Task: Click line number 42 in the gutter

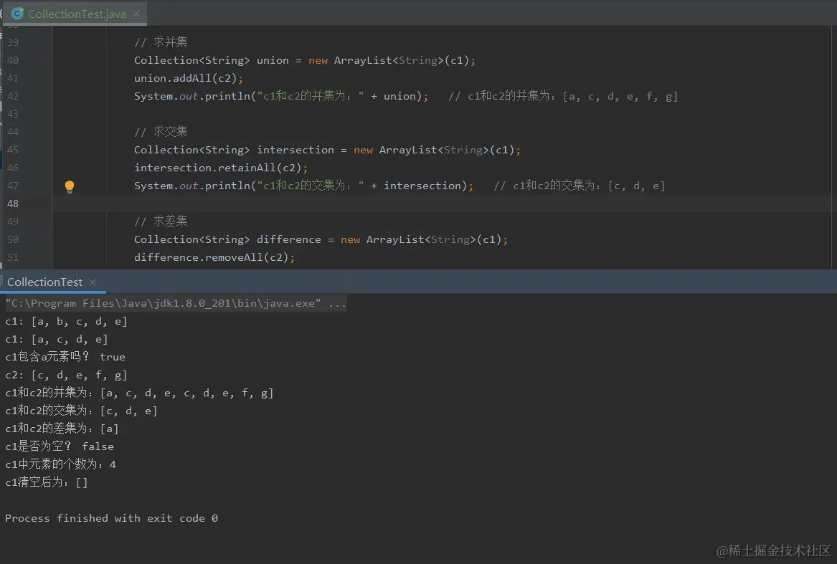Action: tap(13, 96)
